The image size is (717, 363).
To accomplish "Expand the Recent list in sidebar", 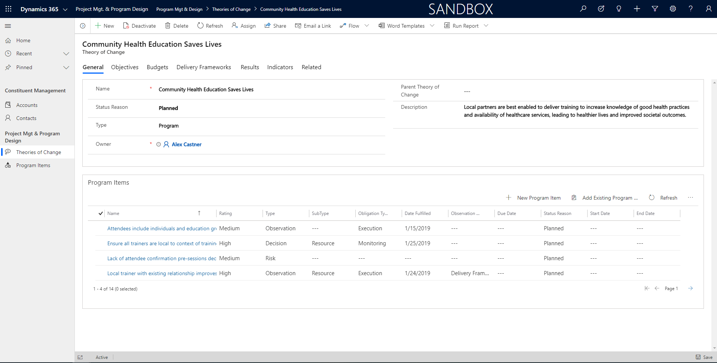I will [x=66, y=54].
